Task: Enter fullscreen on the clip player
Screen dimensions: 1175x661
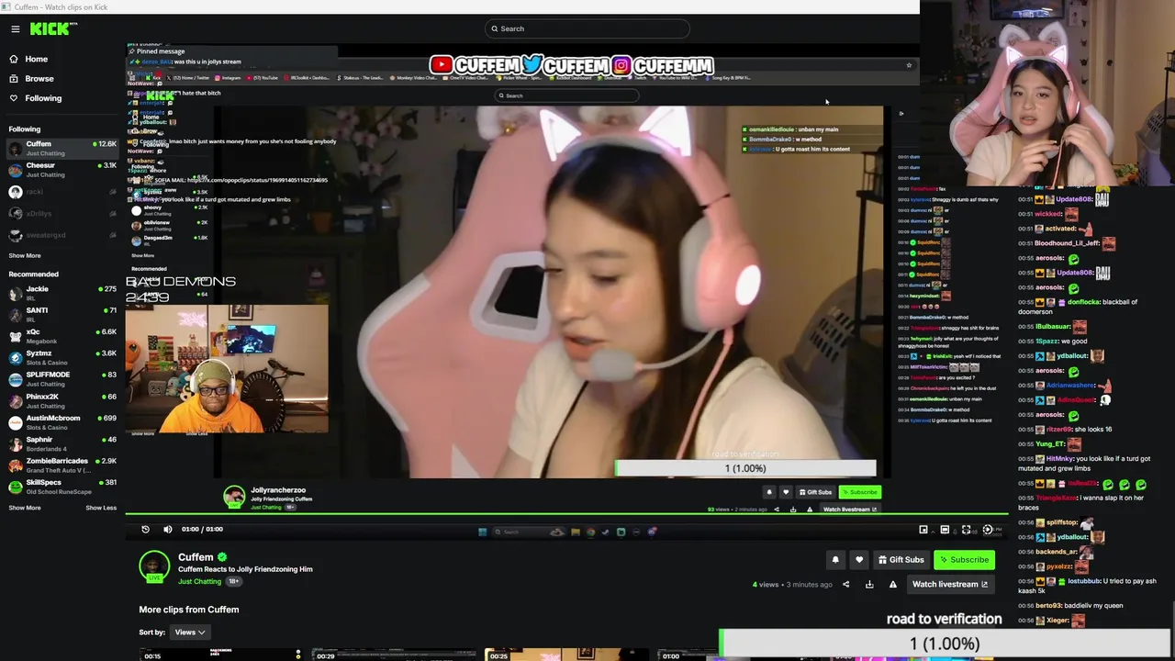Action: (x=966, y=530)
